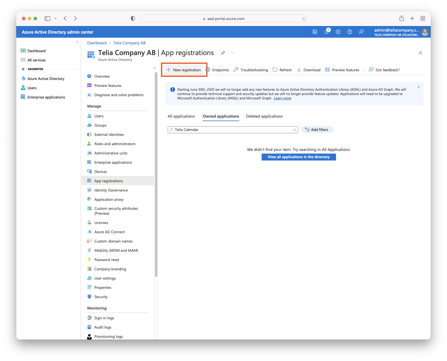Open portal settings gear icon

pos(338,32)
